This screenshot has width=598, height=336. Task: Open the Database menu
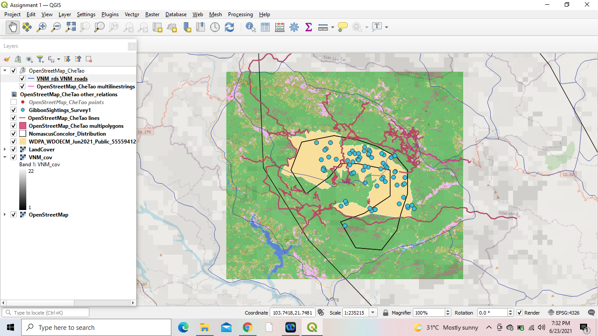coord(176,14)
